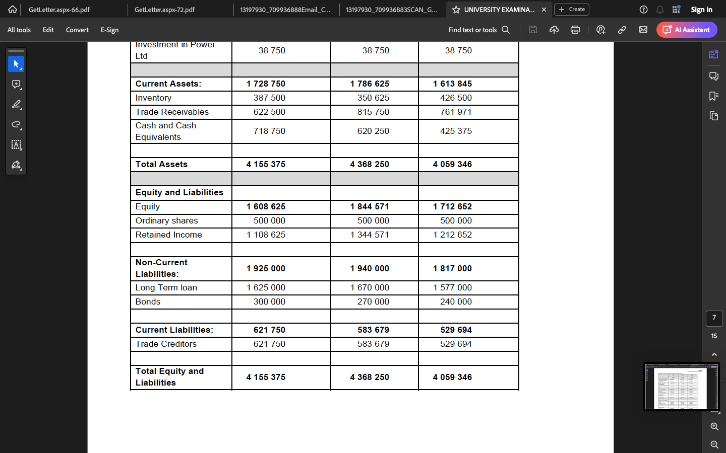Open the Fill and Sign pen tool

[16, 165]
